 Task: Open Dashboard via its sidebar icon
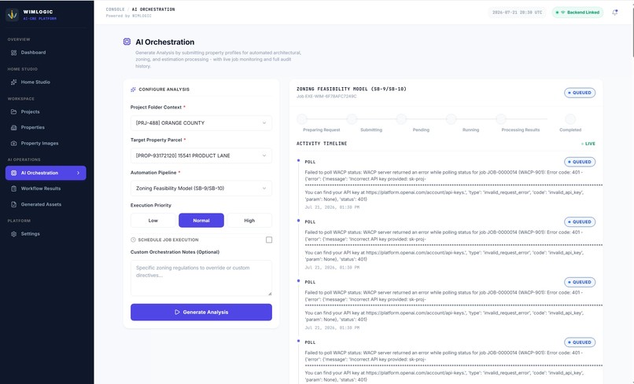pos(13,53)
